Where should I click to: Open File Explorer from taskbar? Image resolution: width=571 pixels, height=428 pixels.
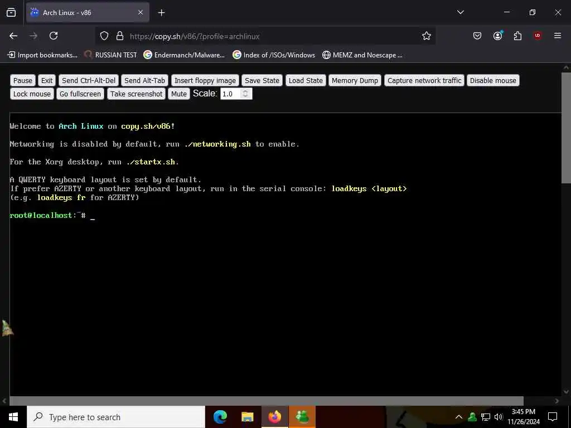[x=247, y=417]
